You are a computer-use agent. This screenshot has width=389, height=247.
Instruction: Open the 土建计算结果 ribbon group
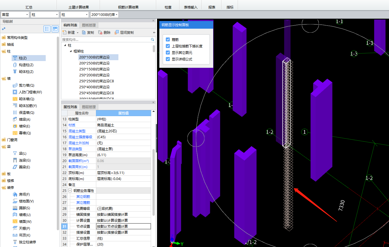click(78, 7)
